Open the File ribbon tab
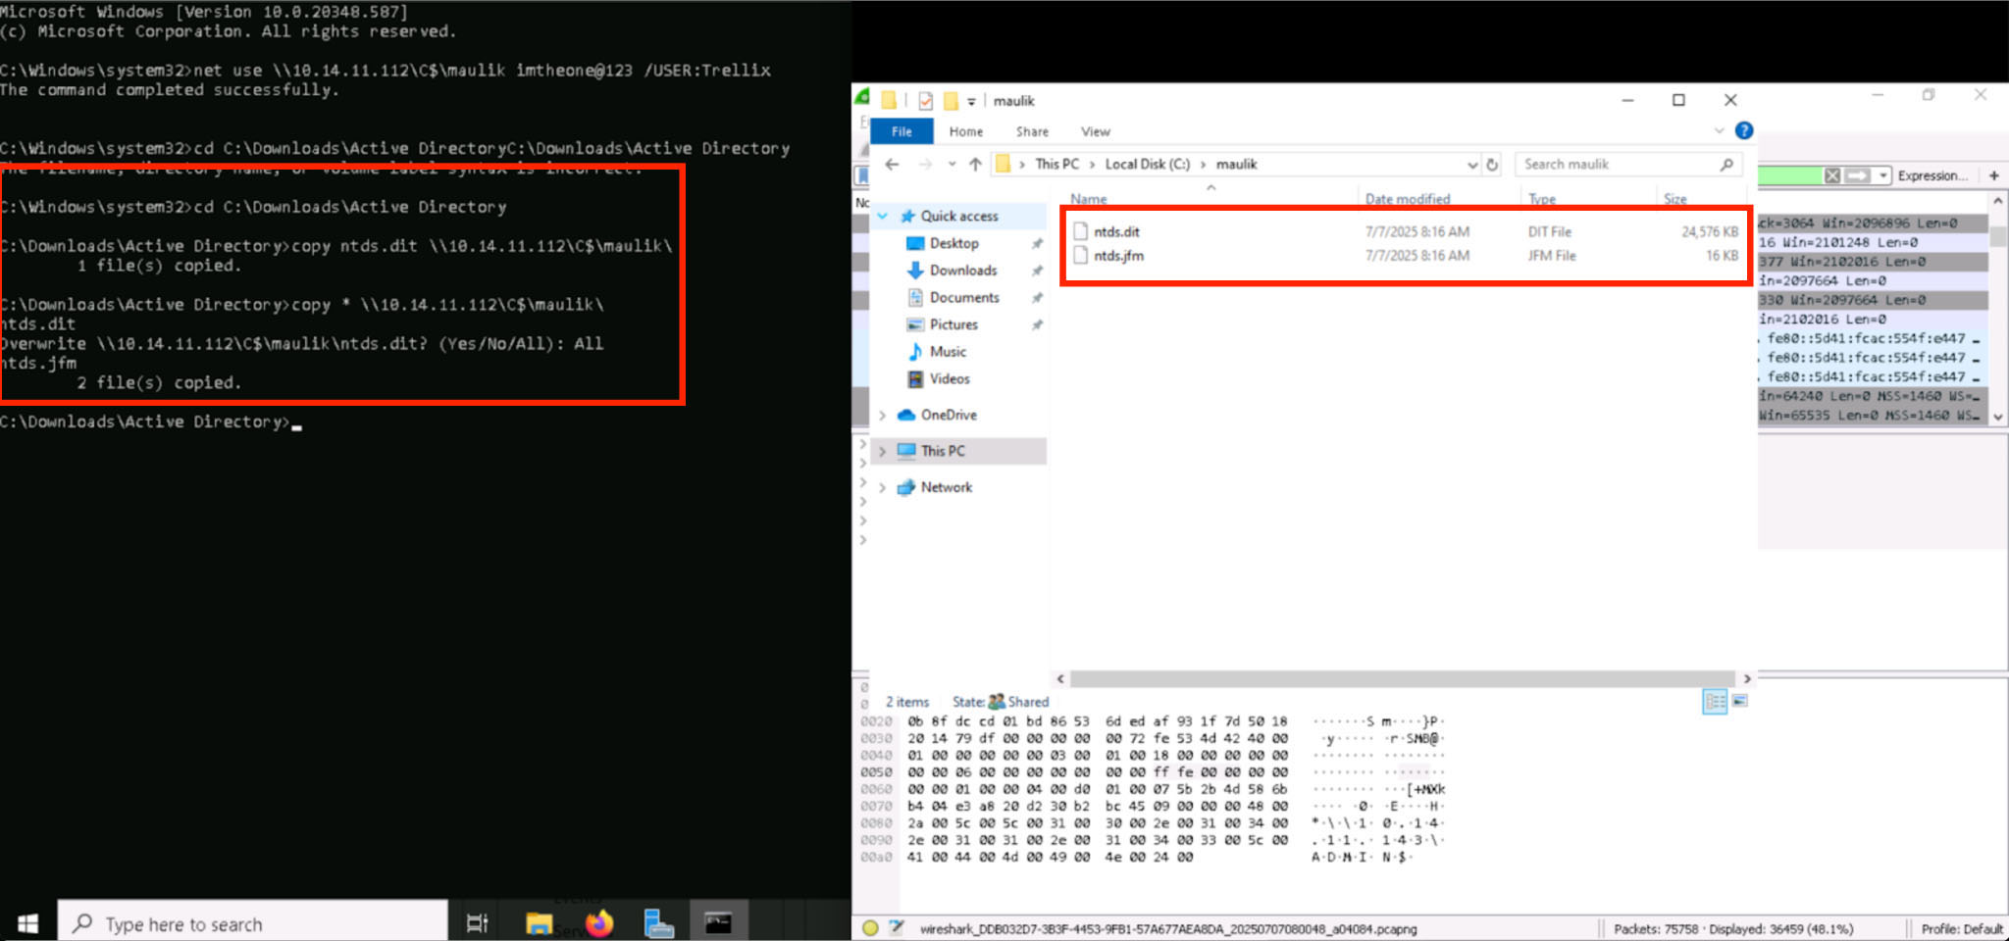2009x941 pixels. pos(901,131)
